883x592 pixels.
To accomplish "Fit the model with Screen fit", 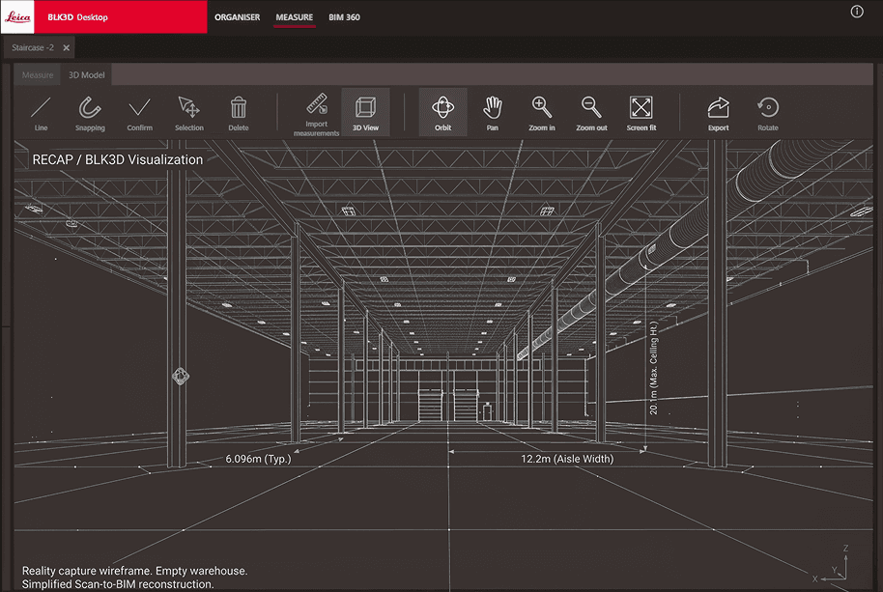I will (641, 113).
